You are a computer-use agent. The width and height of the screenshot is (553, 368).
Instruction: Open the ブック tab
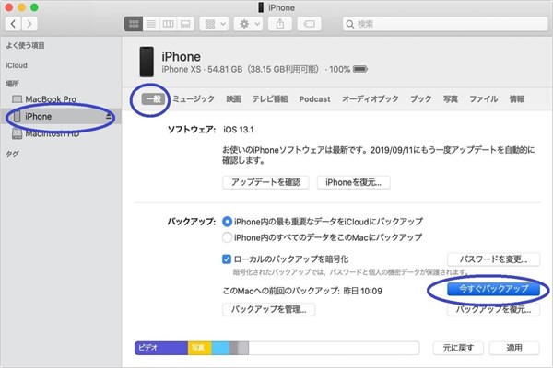coord(421,99)
